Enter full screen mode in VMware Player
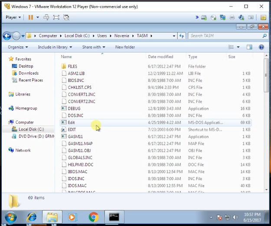The width and height of the screenshot is (271, 226). (x=56, y=17)
